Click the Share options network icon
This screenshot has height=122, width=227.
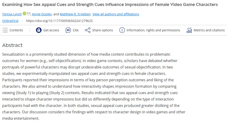pos(88,30)
